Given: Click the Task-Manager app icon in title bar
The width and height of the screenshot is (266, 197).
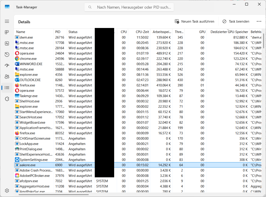Looking at the screenshot, I should coord(7,7).
